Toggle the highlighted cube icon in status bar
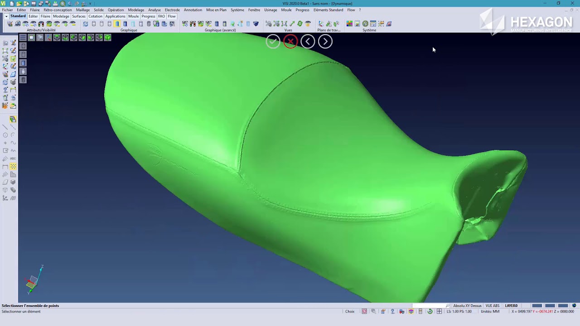The width and height of the screenshot is (580, 326). [411, 312]
